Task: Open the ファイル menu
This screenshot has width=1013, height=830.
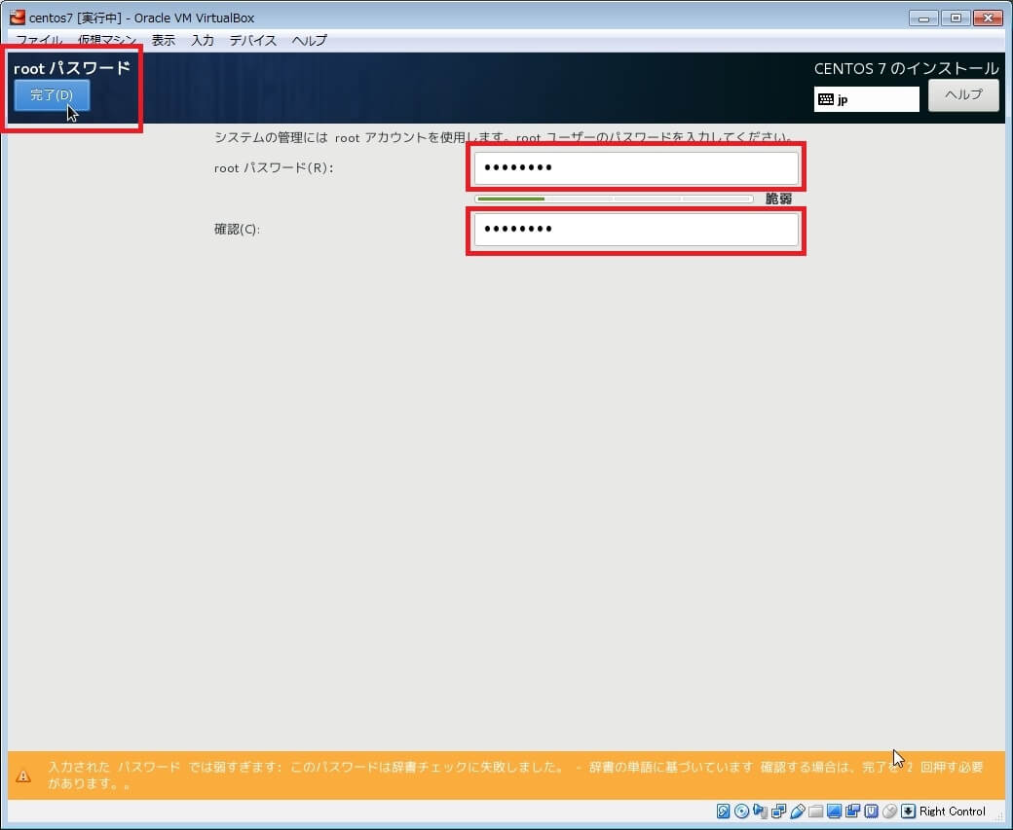Action: click(x=39, y=41)
